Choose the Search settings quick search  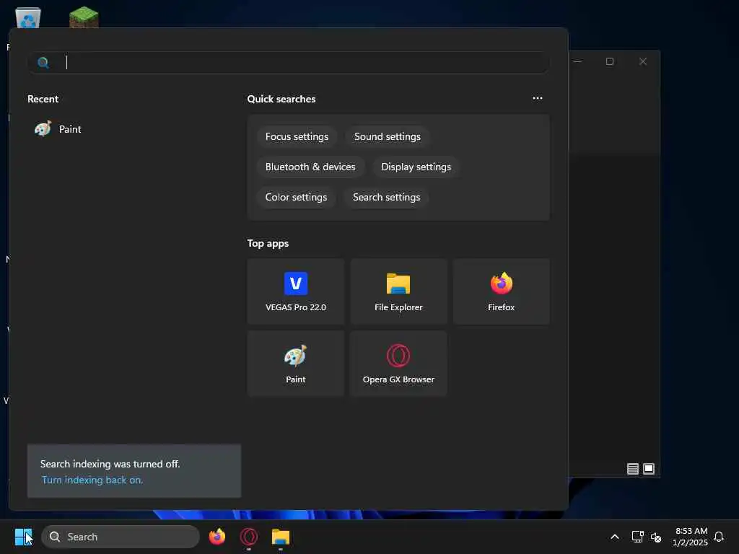point(387,197)
